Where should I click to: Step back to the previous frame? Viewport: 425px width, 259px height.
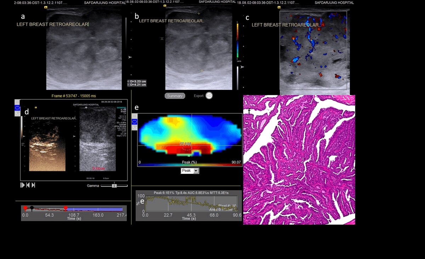(28, 185)
